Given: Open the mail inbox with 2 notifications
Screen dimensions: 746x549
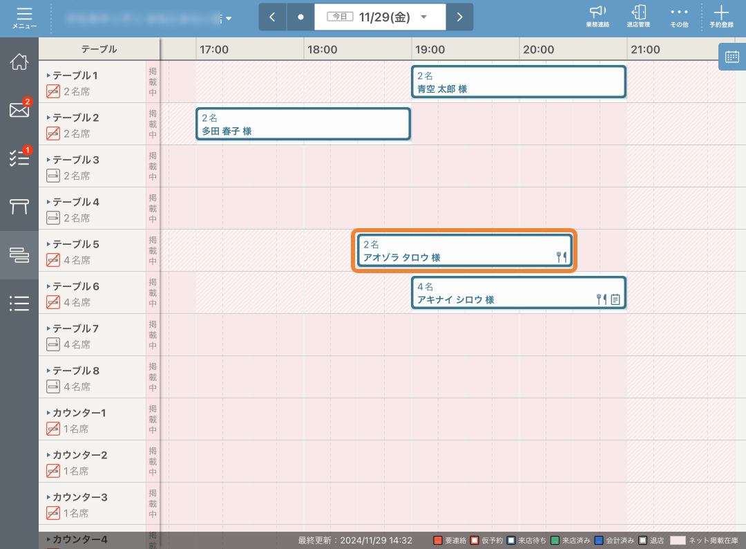Looking at the screenshot, I should (19, 109).
